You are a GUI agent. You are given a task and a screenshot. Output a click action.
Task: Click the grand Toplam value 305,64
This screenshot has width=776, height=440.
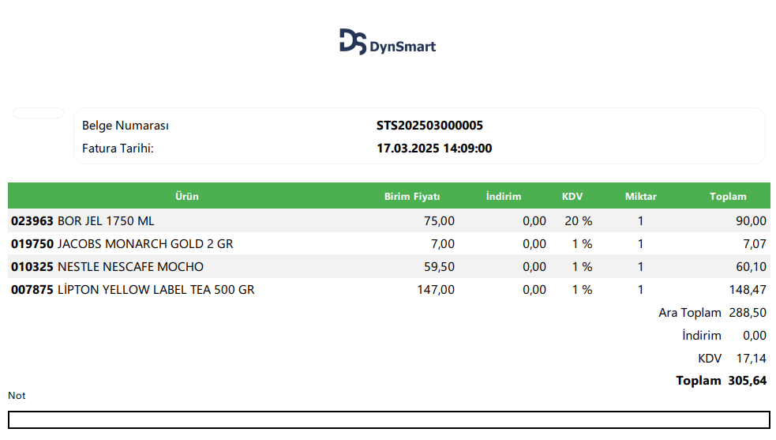point(747,381)
